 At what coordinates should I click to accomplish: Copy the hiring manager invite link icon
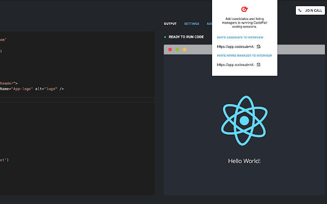point(259,65)
